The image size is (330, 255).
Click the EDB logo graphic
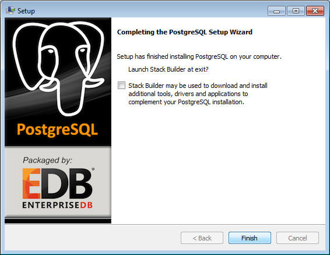58,183
